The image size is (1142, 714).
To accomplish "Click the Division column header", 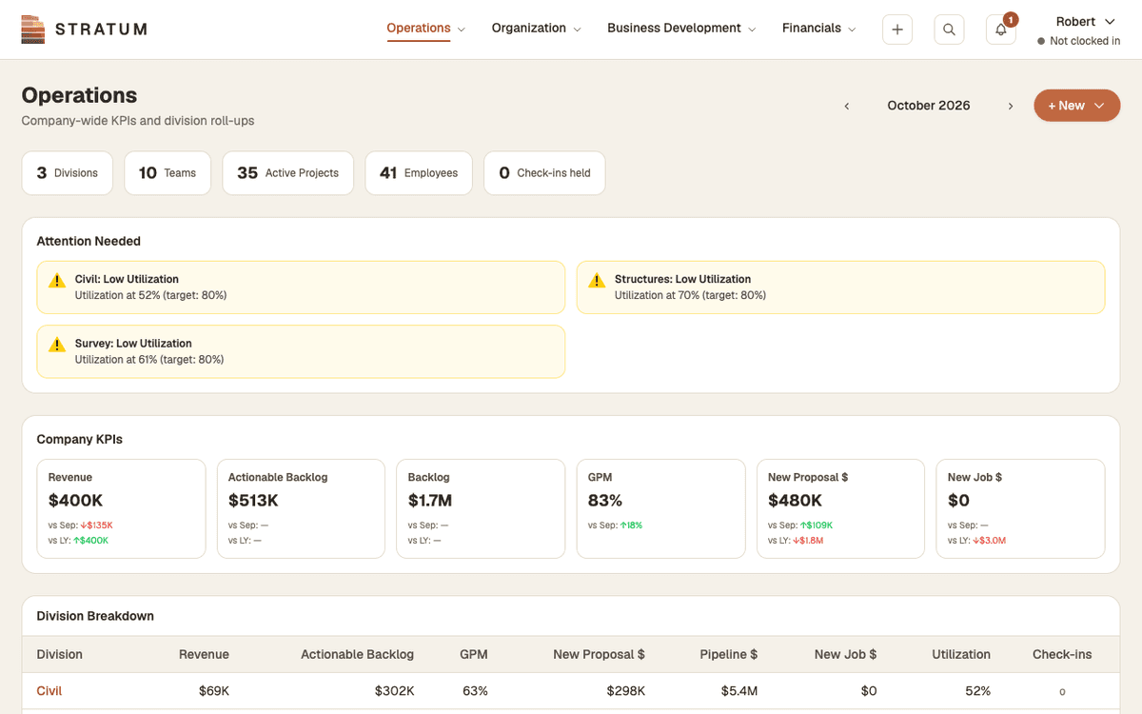I will click(60, 655).
